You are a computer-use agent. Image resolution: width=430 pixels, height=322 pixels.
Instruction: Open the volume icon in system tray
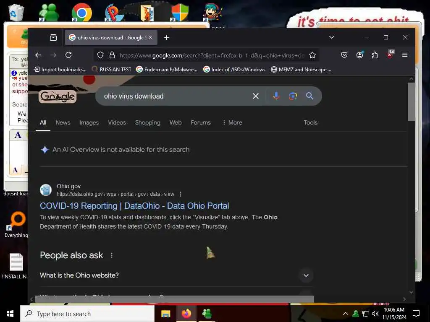point(375,314)
